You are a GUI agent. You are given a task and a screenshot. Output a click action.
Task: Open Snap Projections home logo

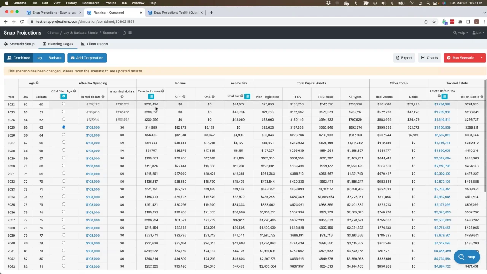[x=22, y=33]
